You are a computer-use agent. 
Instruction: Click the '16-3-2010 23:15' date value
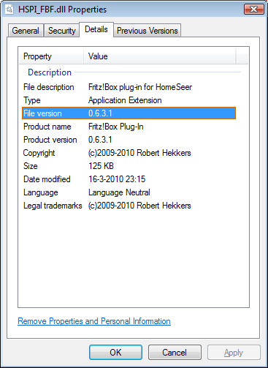pyautogui.click(x=117, y=179)
